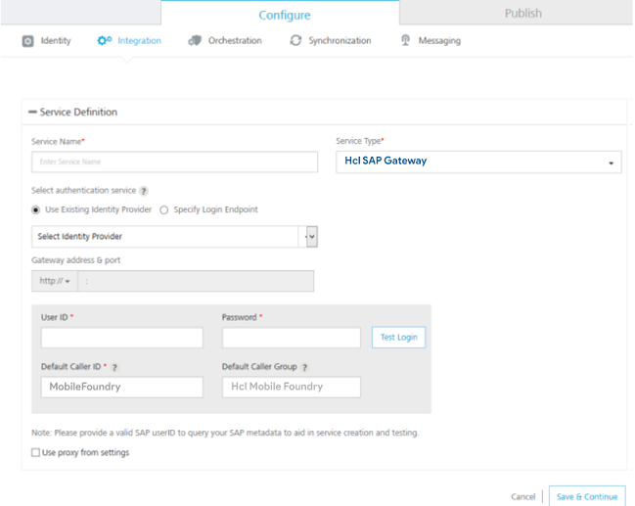Click help icon next to Default Caller ID
635x506 pixels.
[114, 367]
